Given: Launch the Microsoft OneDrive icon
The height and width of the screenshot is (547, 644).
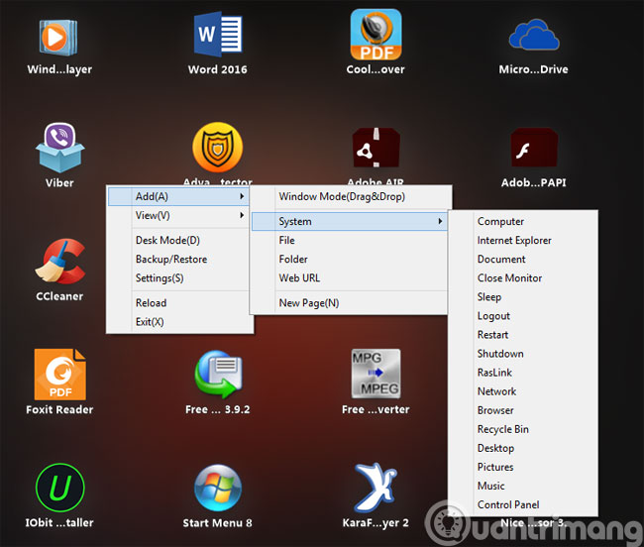Looking at the screenshot, I should pos(535,35).
